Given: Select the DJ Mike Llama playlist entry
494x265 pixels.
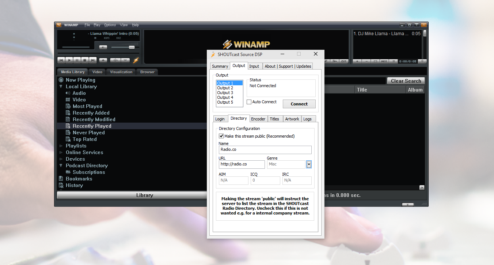Looking at the screenshot, I should click(387, 33).
